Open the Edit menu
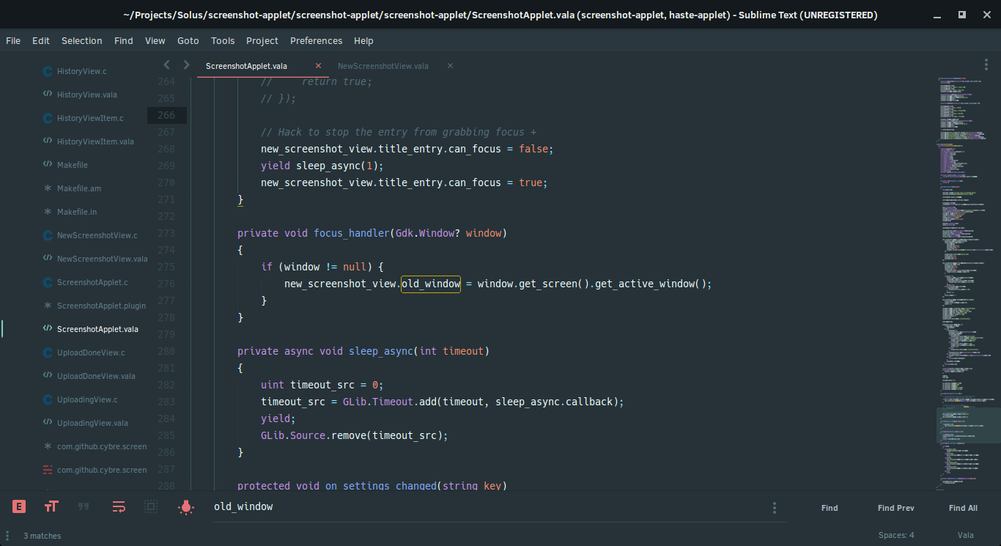 click(41, 41)
